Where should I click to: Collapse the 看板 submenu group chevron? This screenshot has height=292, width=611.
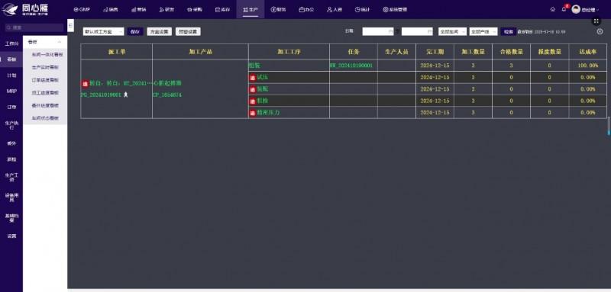[60, 42]
